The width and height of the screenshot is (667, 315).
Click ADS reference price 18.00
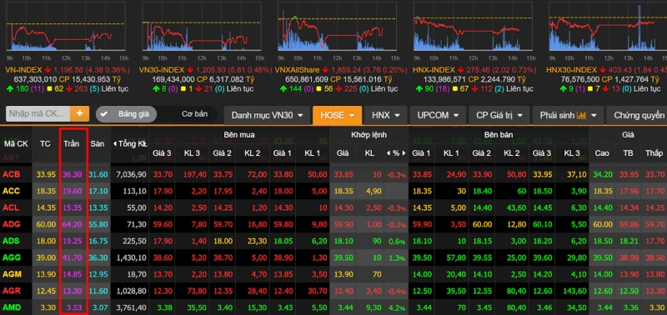[46, 241]
